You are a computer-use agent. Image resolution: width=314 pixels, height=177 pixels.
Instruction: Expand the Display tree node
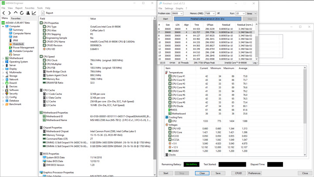tap(3, 69)
